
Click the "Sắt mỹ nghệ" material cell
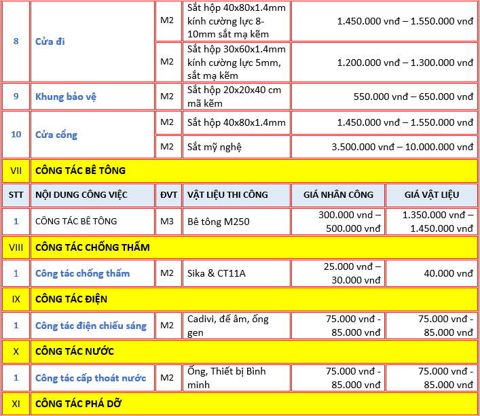click(214, 147)
